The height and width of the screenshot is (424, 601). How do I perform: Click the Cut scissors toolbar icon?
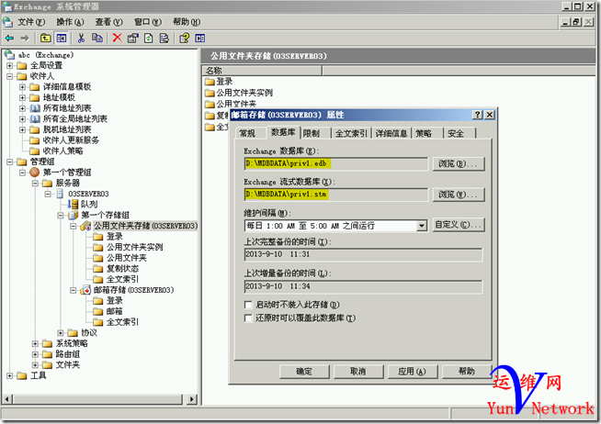pyautogui.click(x=81, y=38)
